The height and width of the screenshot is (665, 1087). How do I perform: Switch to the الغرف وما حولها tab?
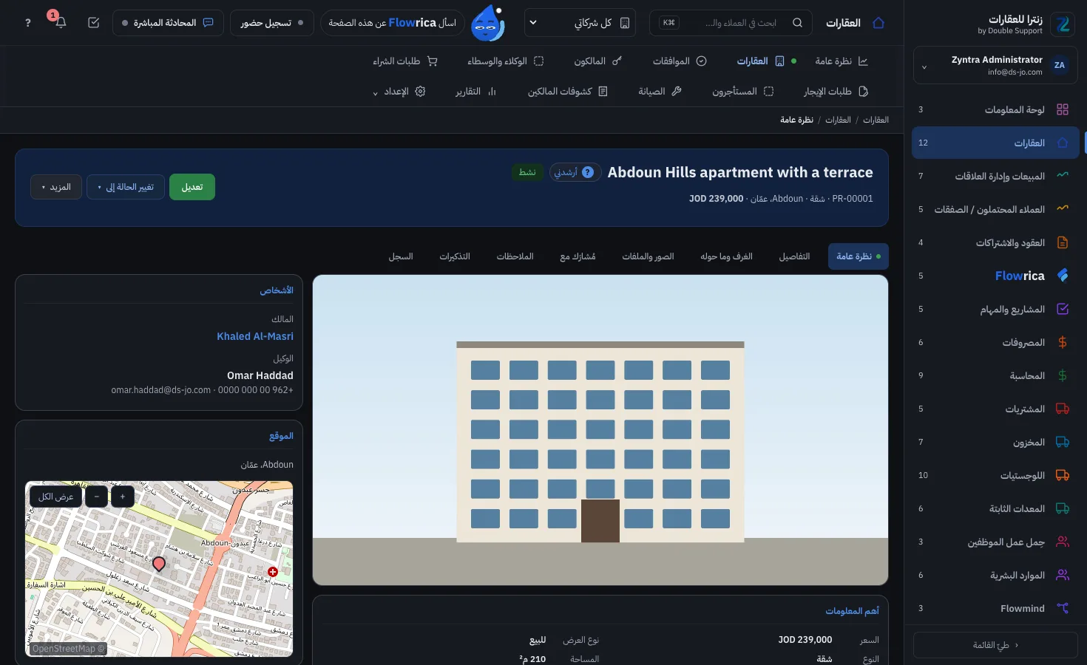[x=726, y=256]
